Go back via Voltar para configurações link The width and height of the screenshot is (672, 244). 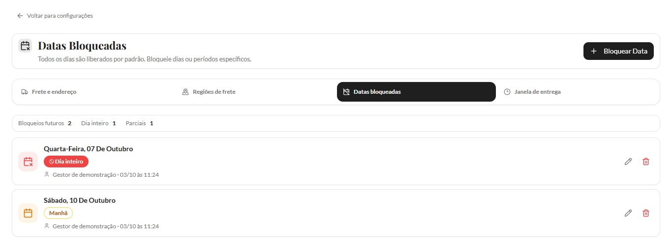tap(55, 16)
